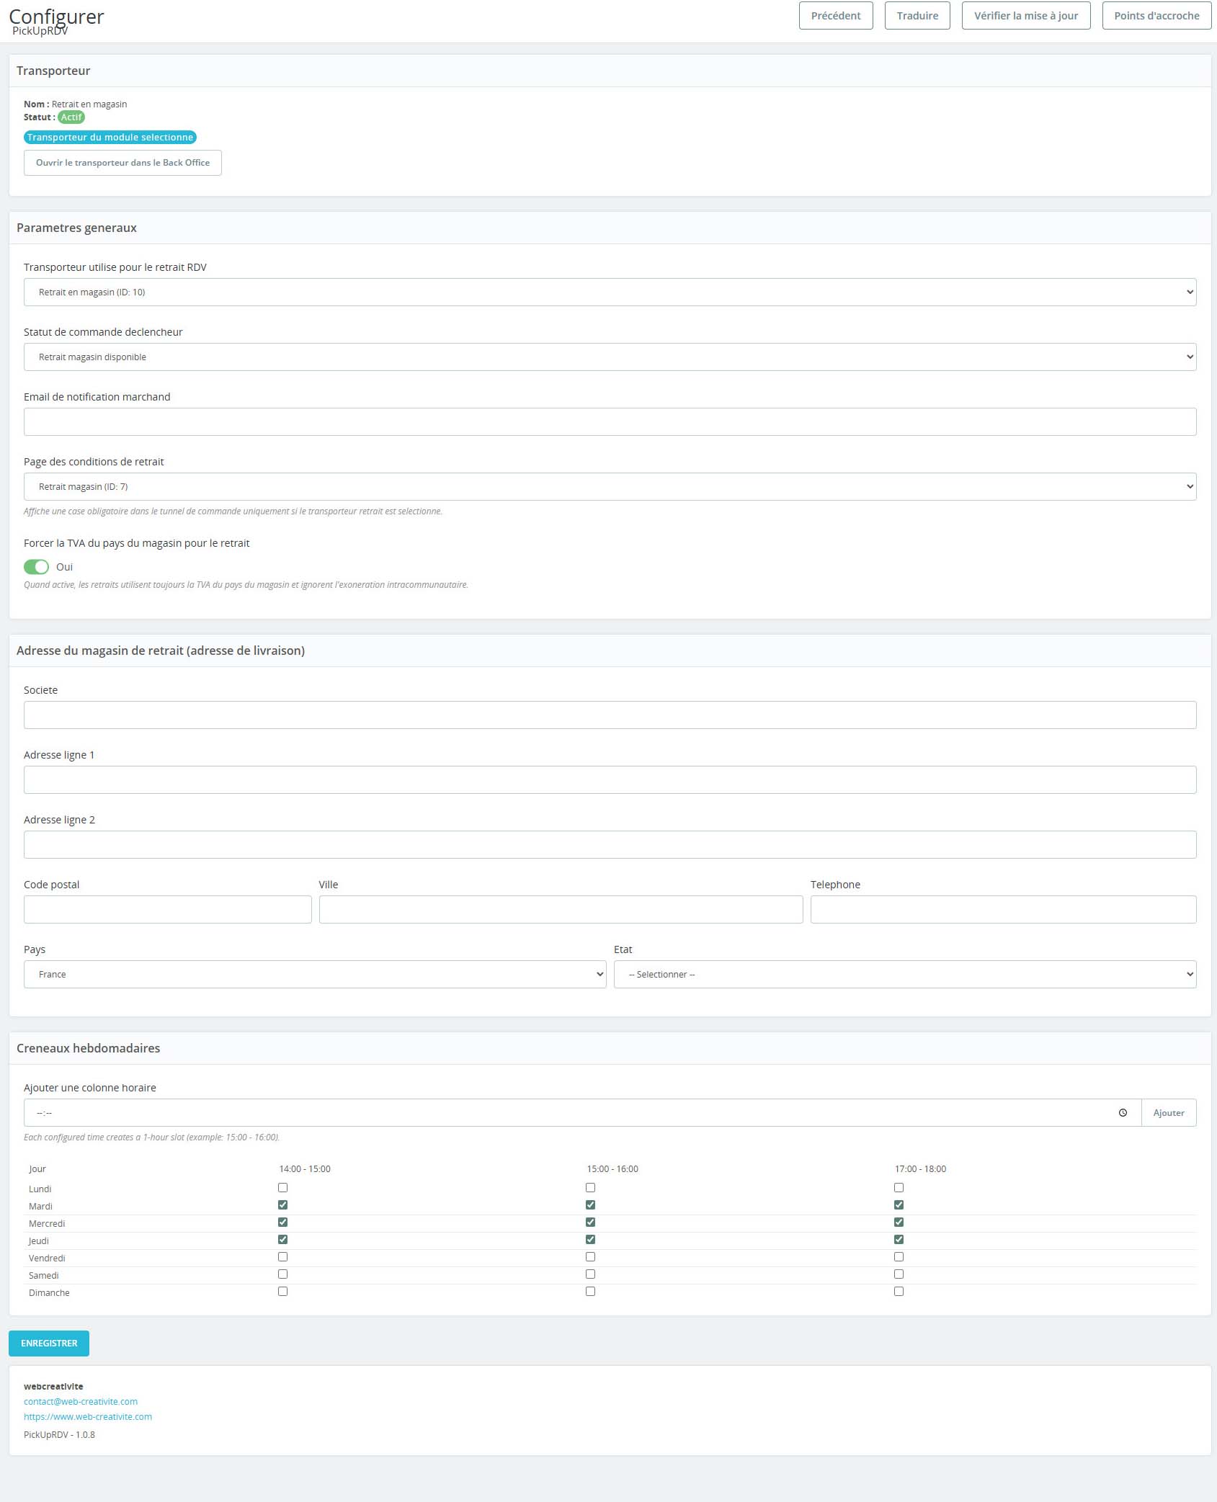Expand the Etat selector
The image size is (1217, 1502).
click(x=904, y=975)
